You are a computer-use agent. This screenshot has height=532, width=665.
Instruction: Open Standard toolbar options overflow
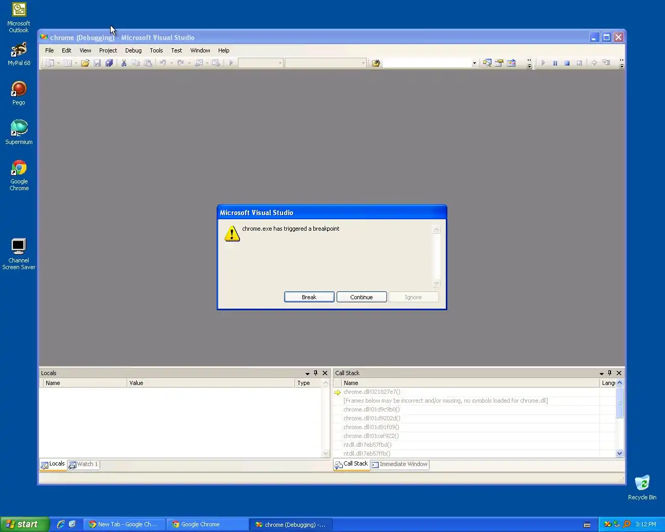pos(529,63)
